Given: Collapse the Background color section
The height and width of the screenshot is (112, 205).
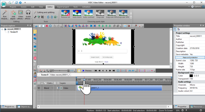Looking at the screenshot, I should 177,73.
